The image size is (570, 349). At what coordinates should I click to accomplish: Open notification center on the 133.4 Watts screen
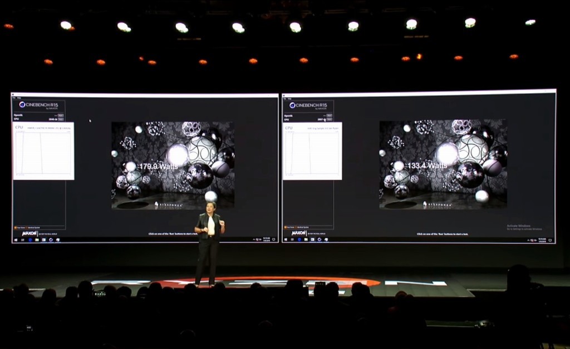[550, 240]
